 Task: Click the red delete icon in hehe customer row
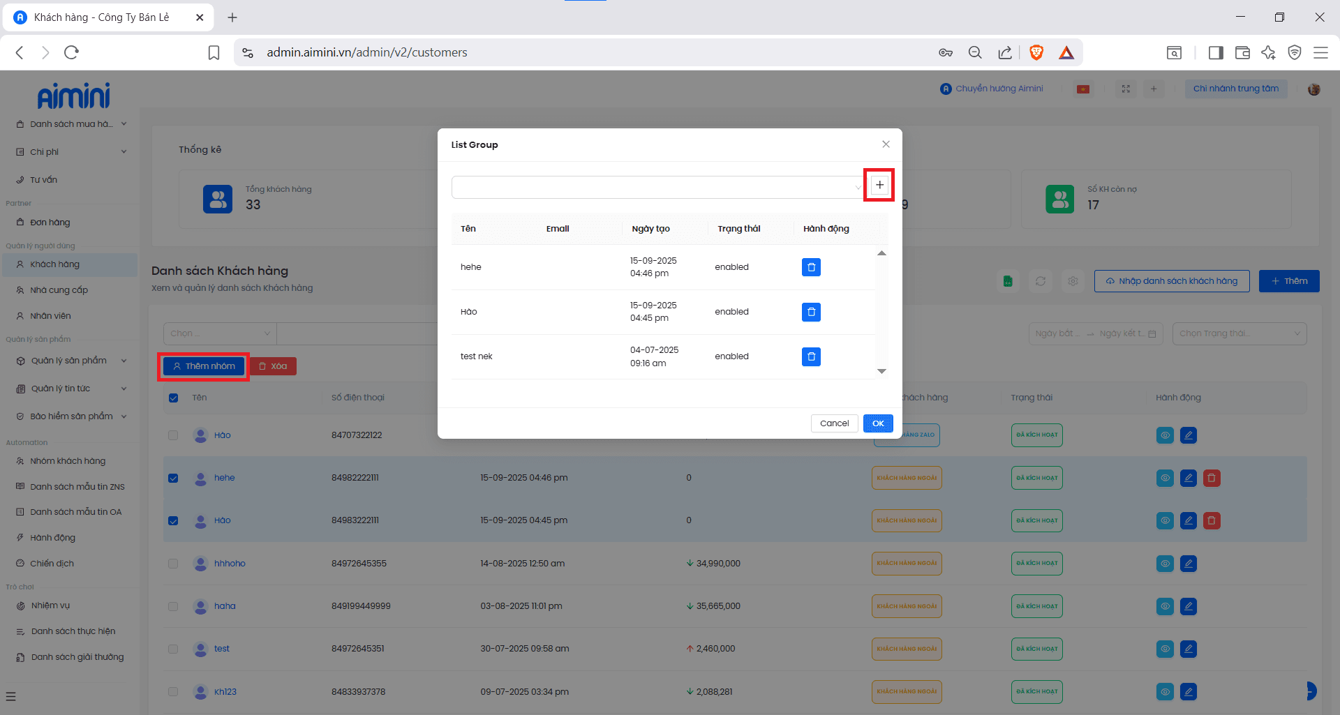point(1212,478)
